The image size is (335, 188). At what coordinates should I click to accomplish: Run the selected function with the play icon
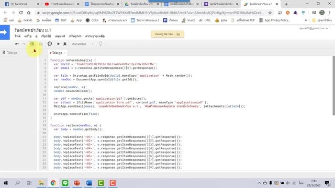click(x=58, y=44)
